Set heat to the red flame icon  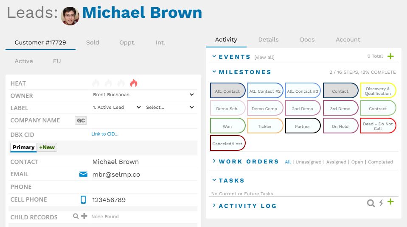pyautogui.click(x=134, y=83)
